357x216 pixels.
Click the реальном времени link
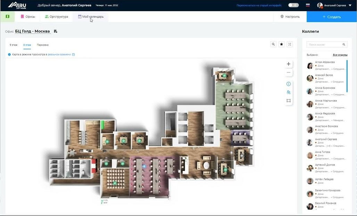click(59, 55)
